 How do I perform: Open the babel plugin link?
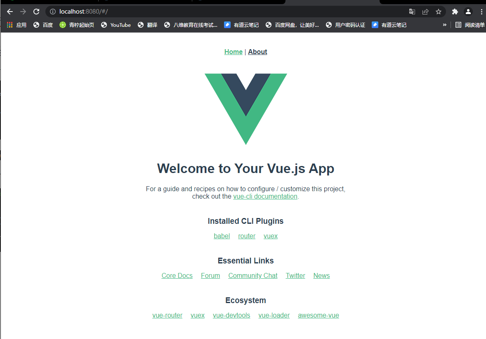point(222,236)
